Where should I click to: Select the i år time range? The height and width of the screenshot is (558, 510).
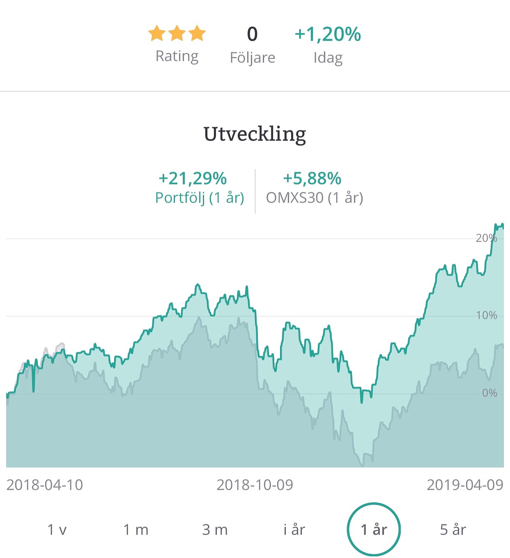pyautogui.click(x=294, y=529)
